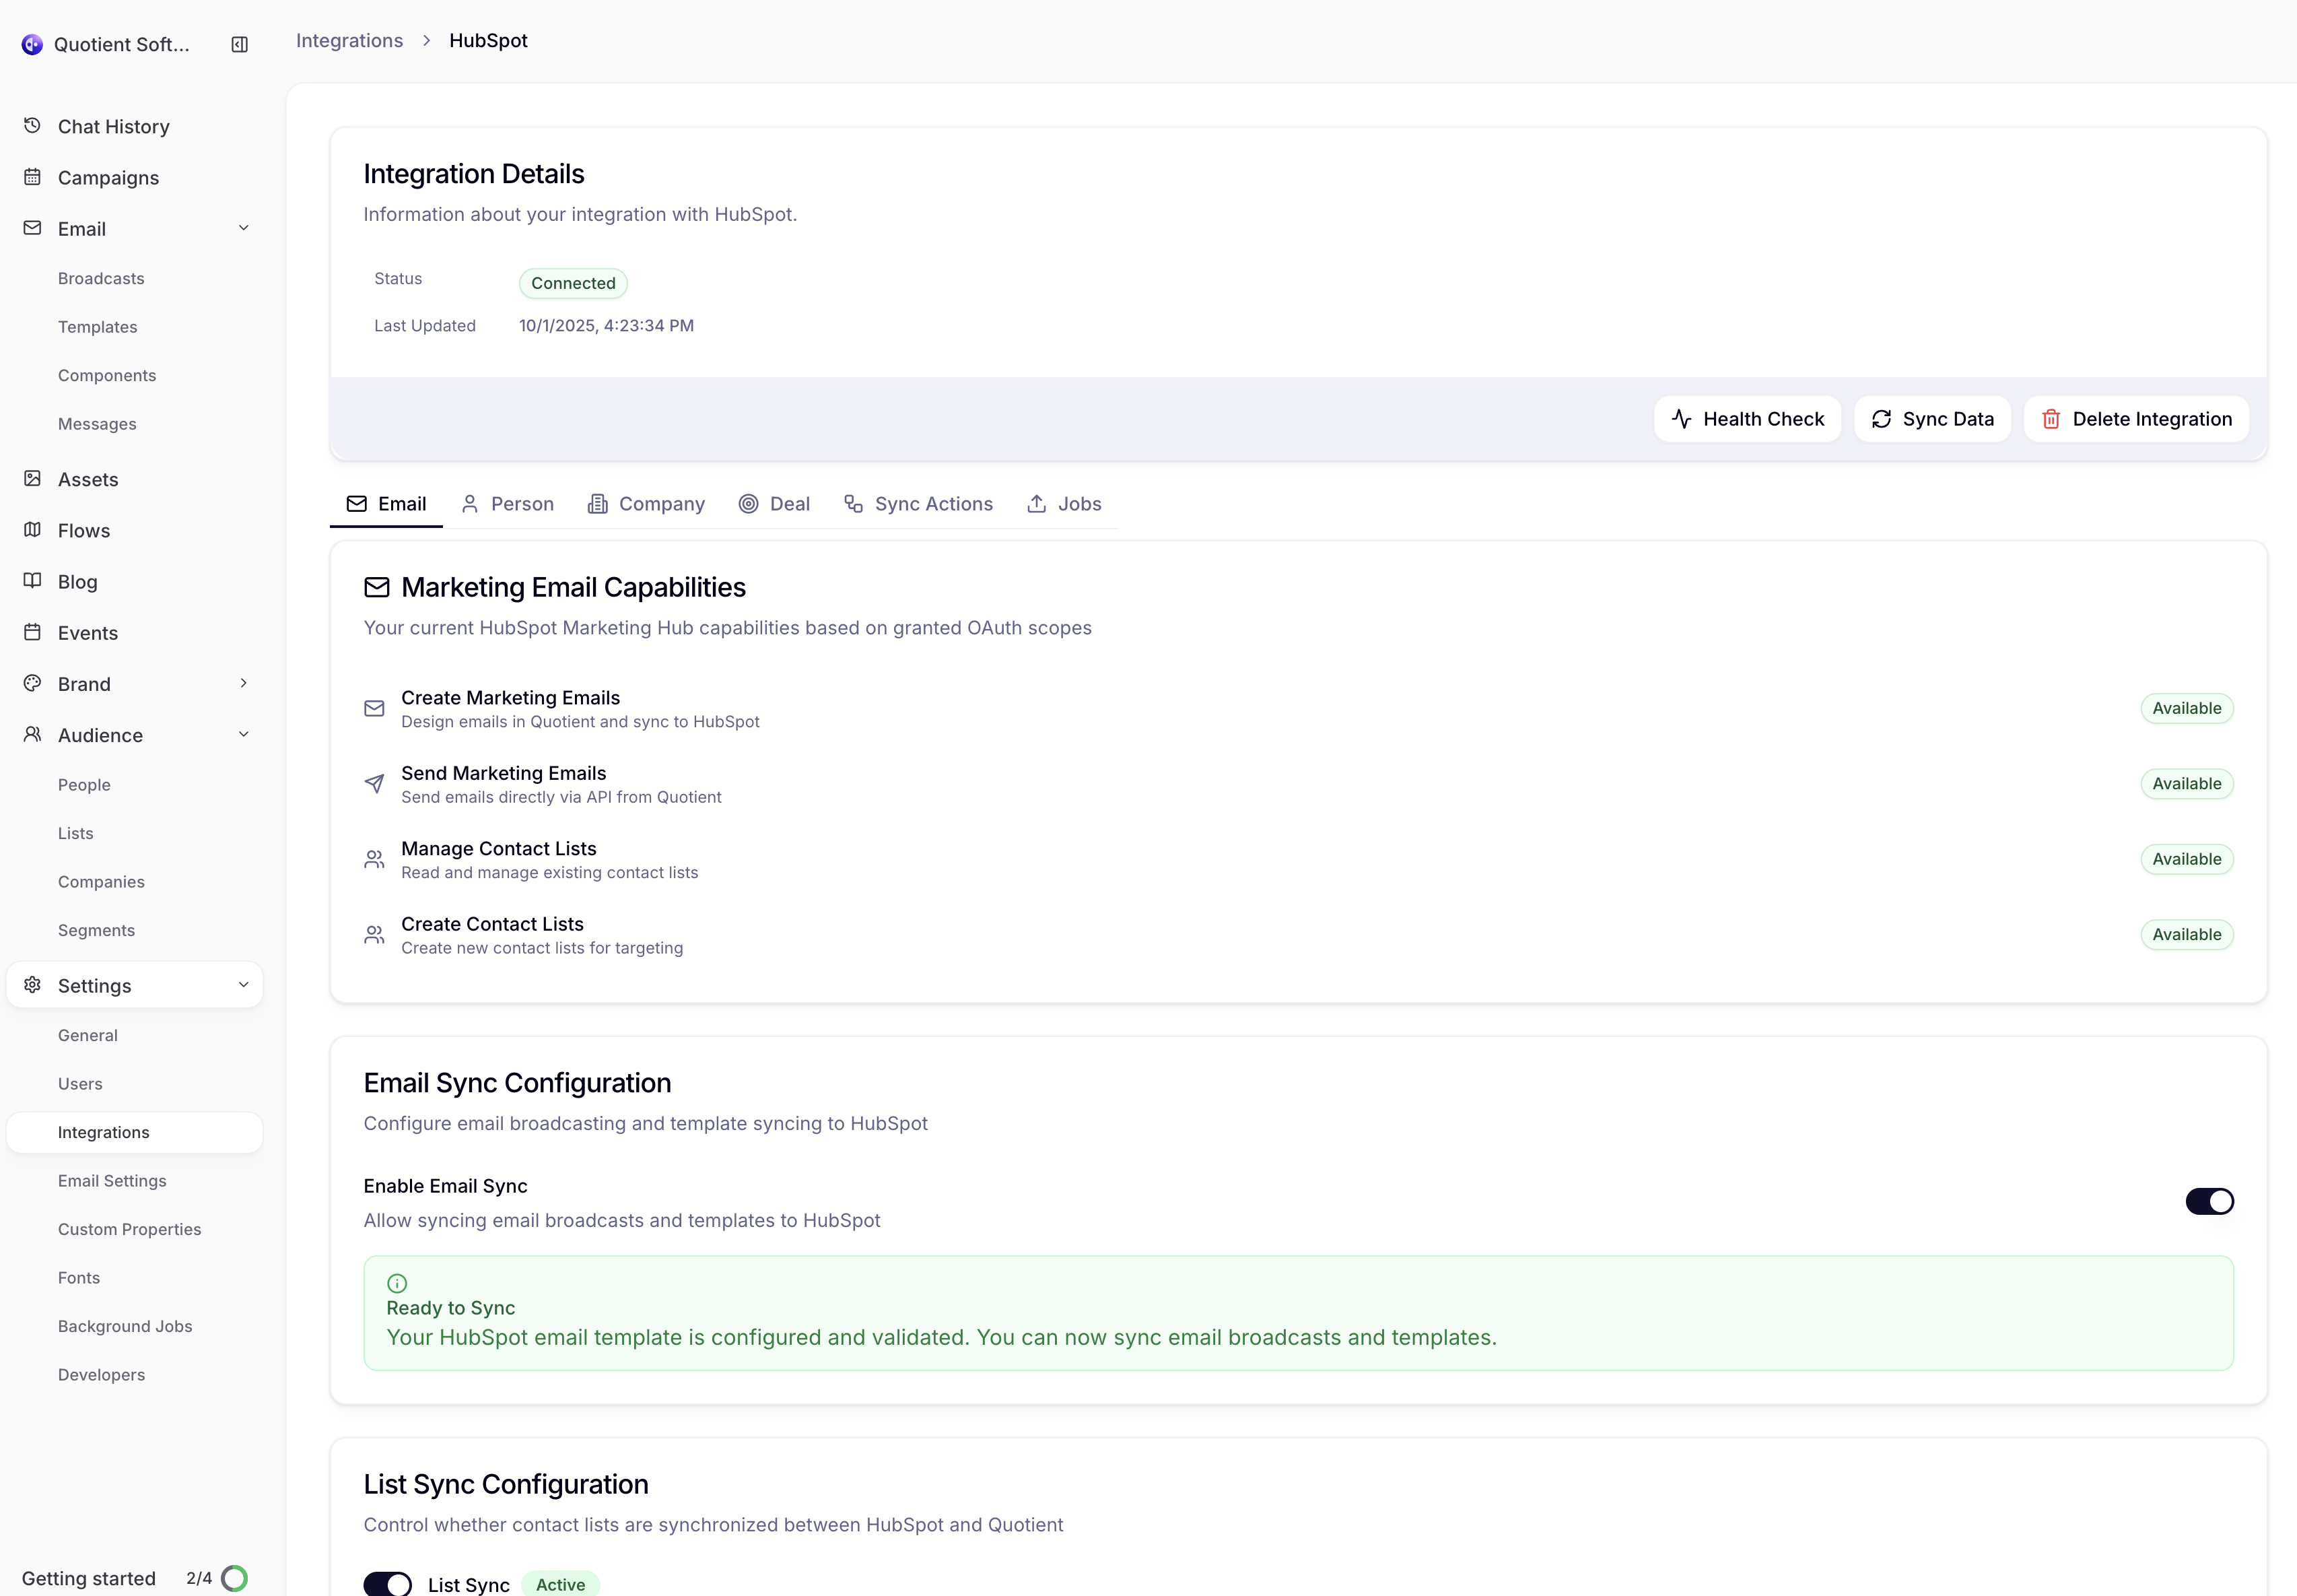The width and height of the screenshot is (2297, 1596).
Task: Turn off the List Sync toggle
Action: tap(387, 1583)
